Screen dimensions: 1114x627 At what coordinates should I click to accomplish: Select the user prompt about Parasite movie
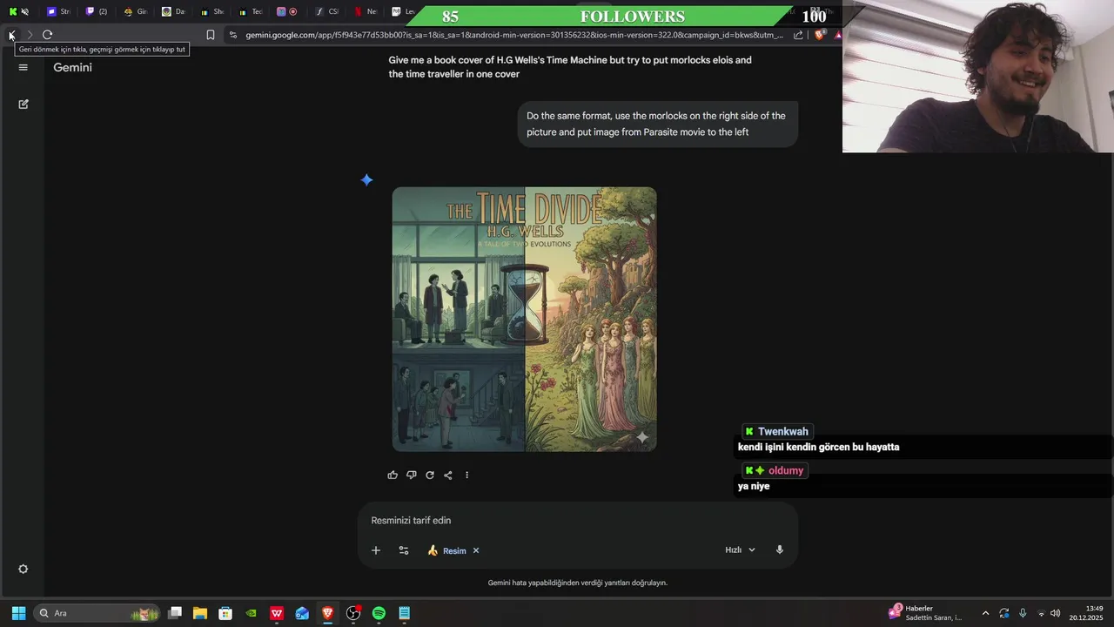click(657, 124)
